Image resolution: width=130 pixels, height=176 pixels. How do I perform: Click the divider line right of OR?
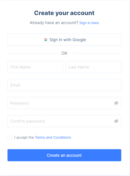97,53
